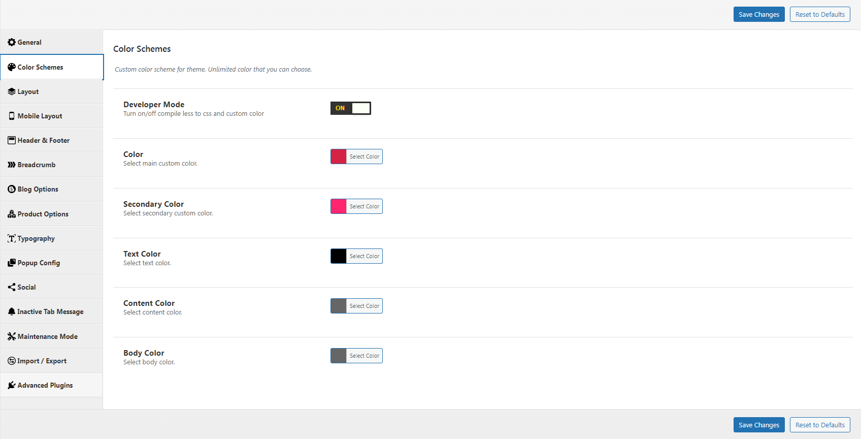This screenshot has height=439, width=861.
Task: Open Select Color for Text Color
Action: pyautogui.click(x=364, y=256)
